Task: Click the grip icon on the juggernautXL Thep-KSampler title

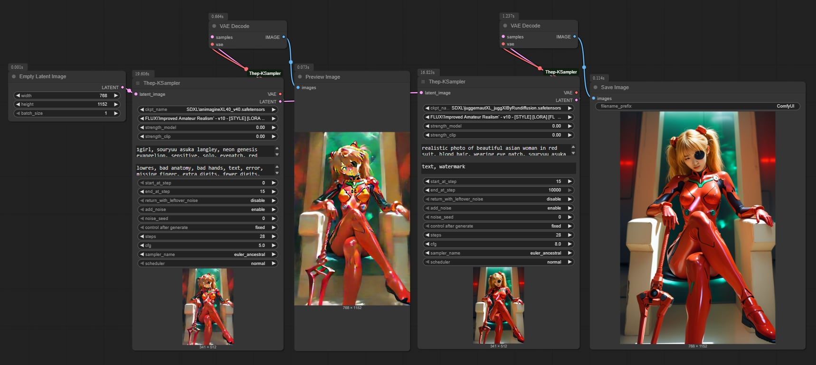Action: 423,82
